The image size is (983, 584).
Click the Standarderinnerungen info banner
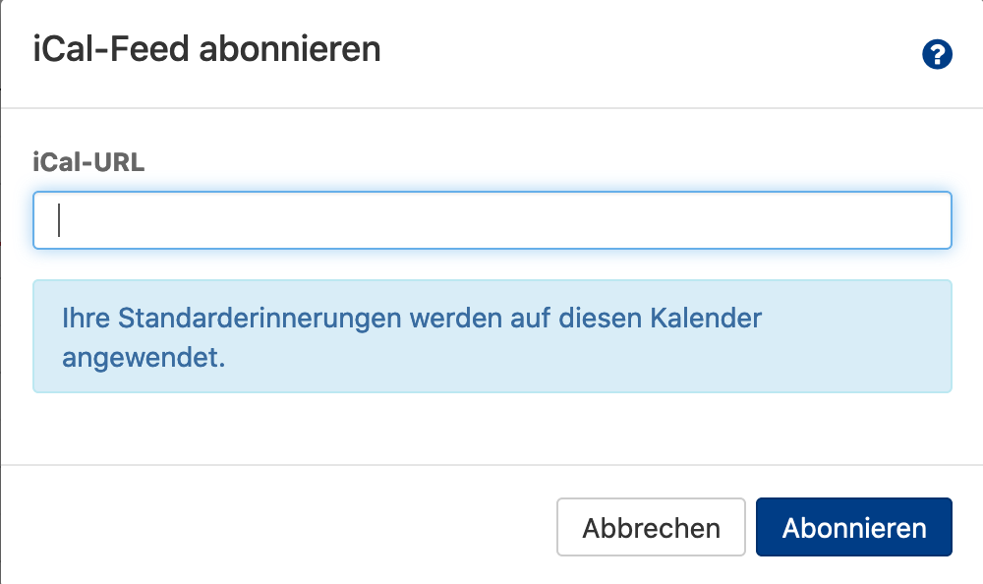(491, 336)
